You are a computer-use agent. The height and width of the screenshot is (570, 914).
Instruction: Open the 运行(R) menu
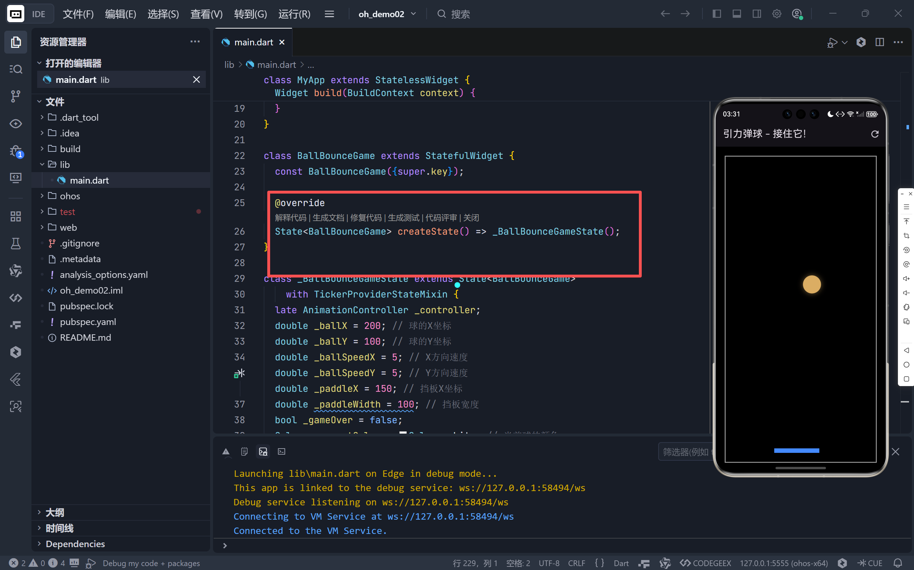pyautogui.click(x=294, y=14)
